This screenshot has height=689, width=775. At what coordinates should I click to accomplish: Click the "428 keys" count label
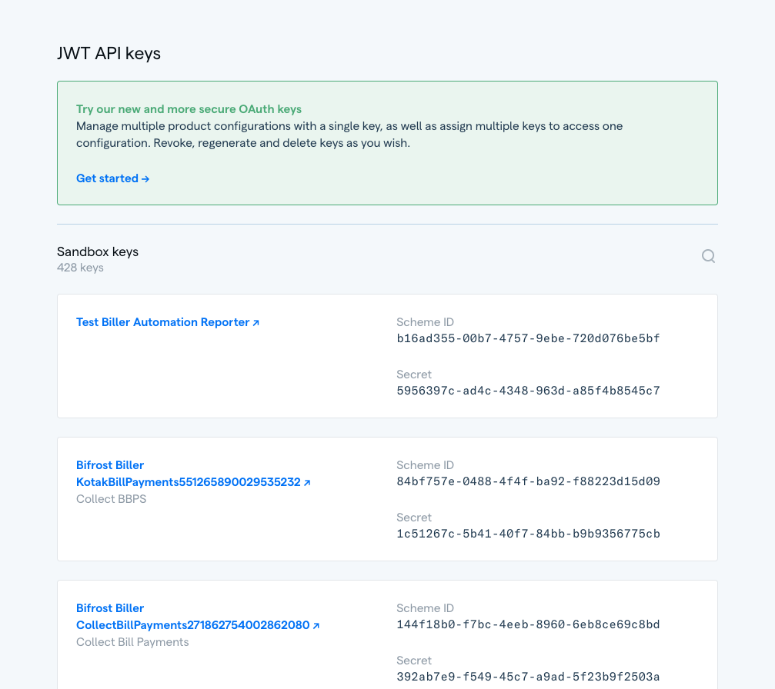[80, 268]
